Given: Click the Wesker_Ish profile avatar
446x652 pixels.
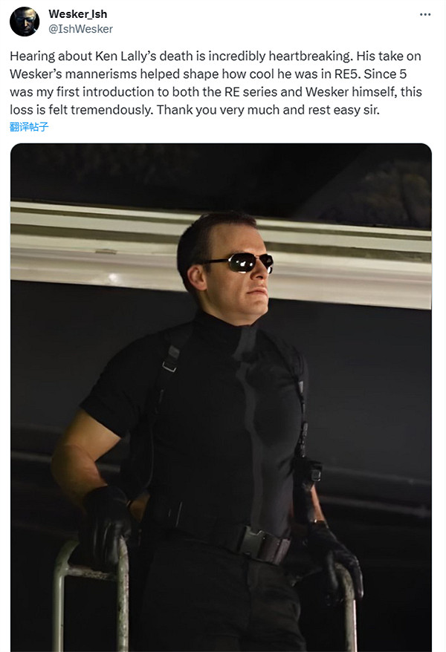Looking at the screenshot, I should pyautogui.click(x=25, y=22).
